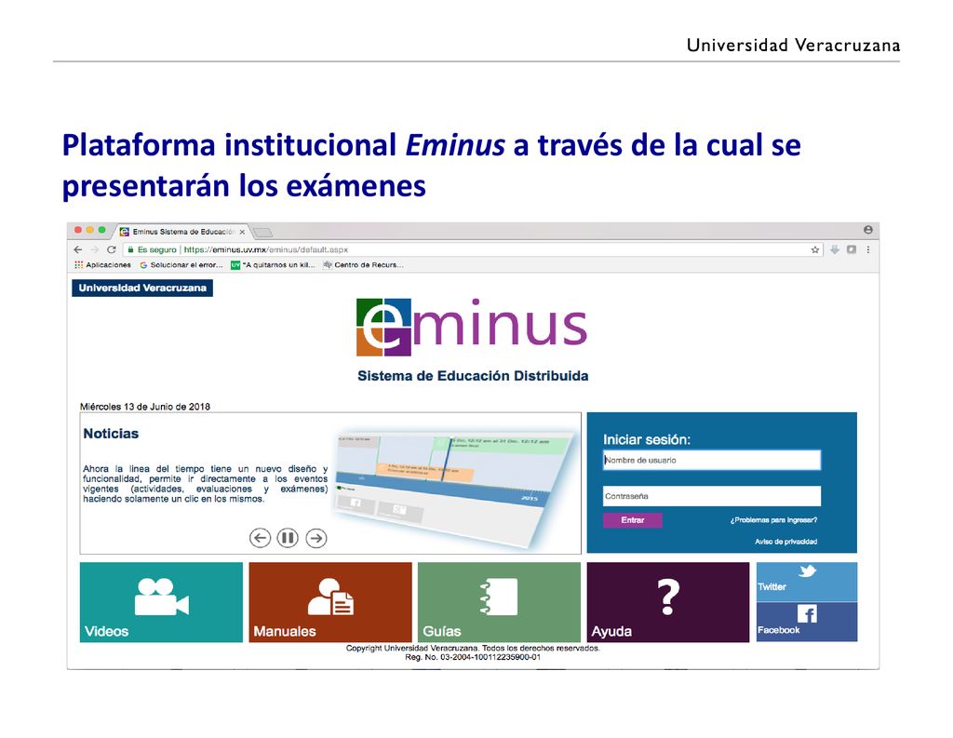Open the 'Centro de Recurs...' bookmark

click(364, 265)
